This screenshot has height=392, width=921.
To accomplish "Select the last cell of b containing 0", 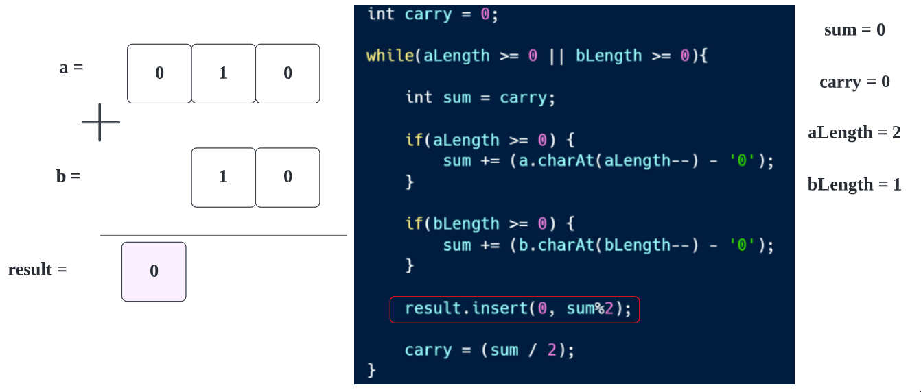I will 288,177.
